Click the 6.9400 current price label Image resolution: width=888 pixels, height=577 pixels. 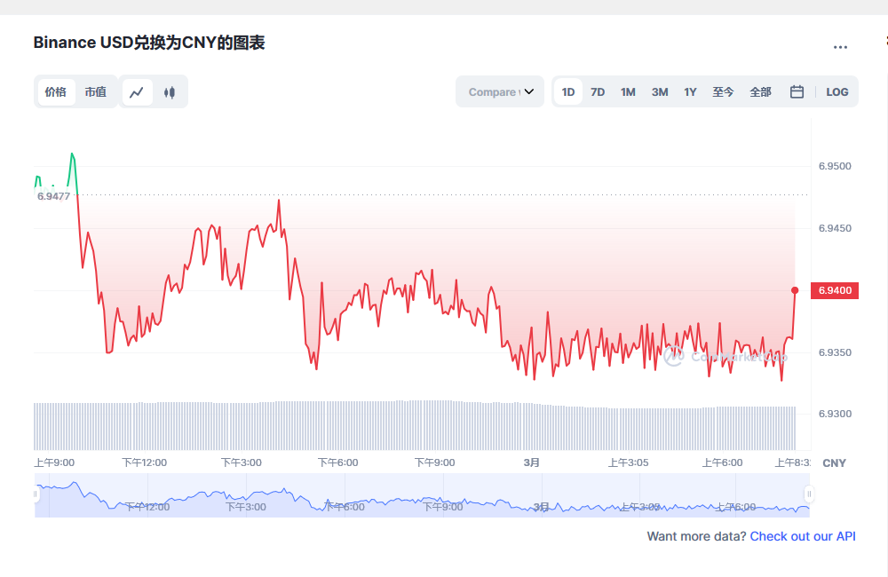[x=835, y=290]
